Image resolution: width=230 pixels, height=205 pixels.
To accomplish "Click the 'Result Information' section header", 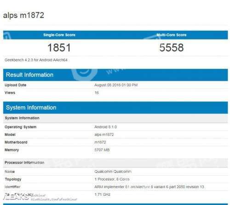I will [x=115, y=75].
